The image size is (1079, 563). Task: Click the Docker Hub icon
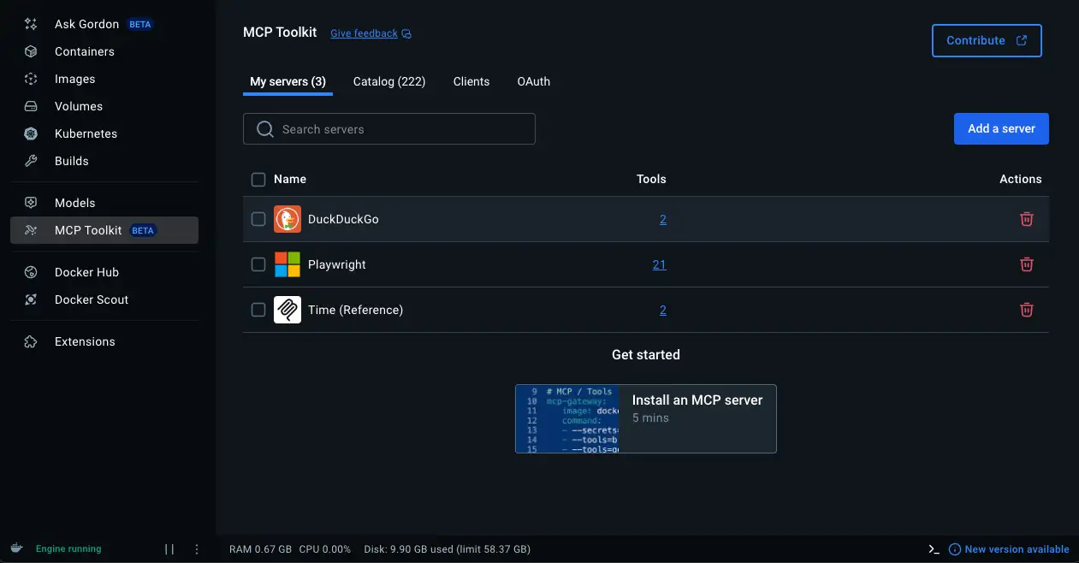(31, 272)
